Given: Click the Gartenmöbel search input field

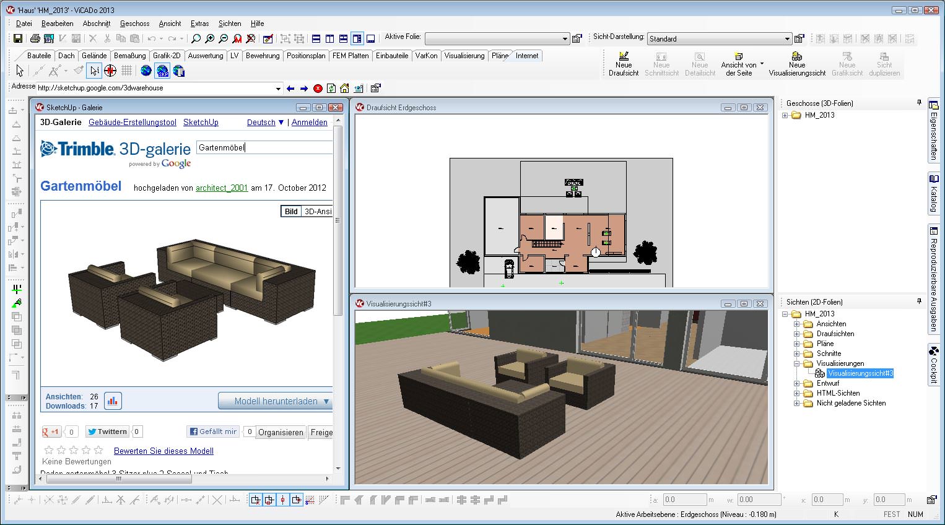Looking at the screenshot, I should point(264,147).
